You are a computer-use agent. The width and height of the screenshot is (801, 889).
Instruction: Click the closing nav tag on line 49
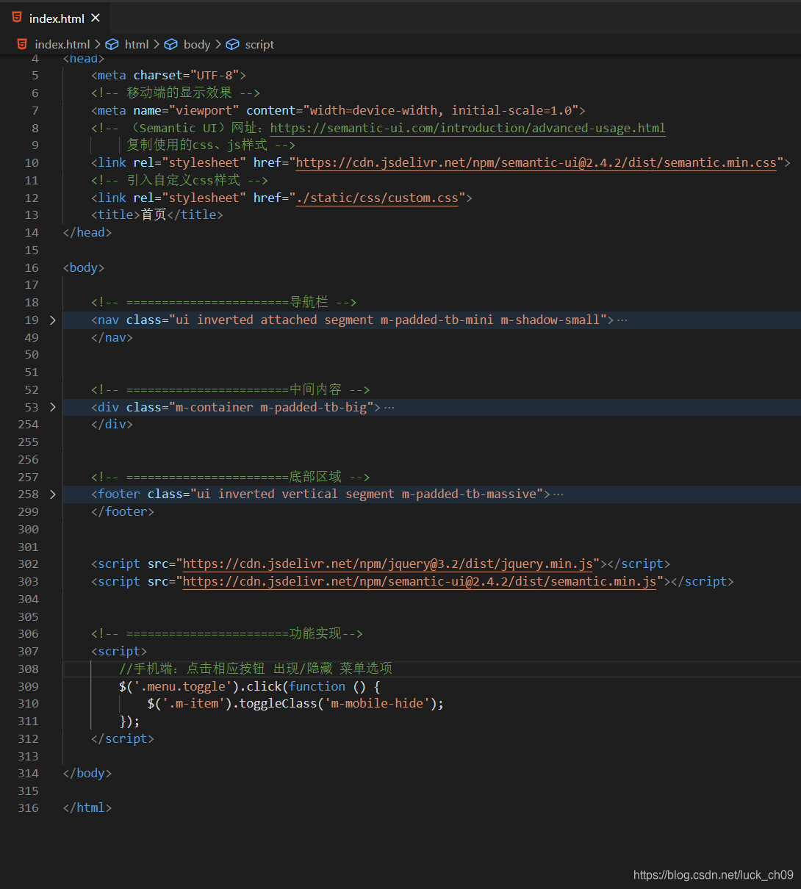click(112, 337)
